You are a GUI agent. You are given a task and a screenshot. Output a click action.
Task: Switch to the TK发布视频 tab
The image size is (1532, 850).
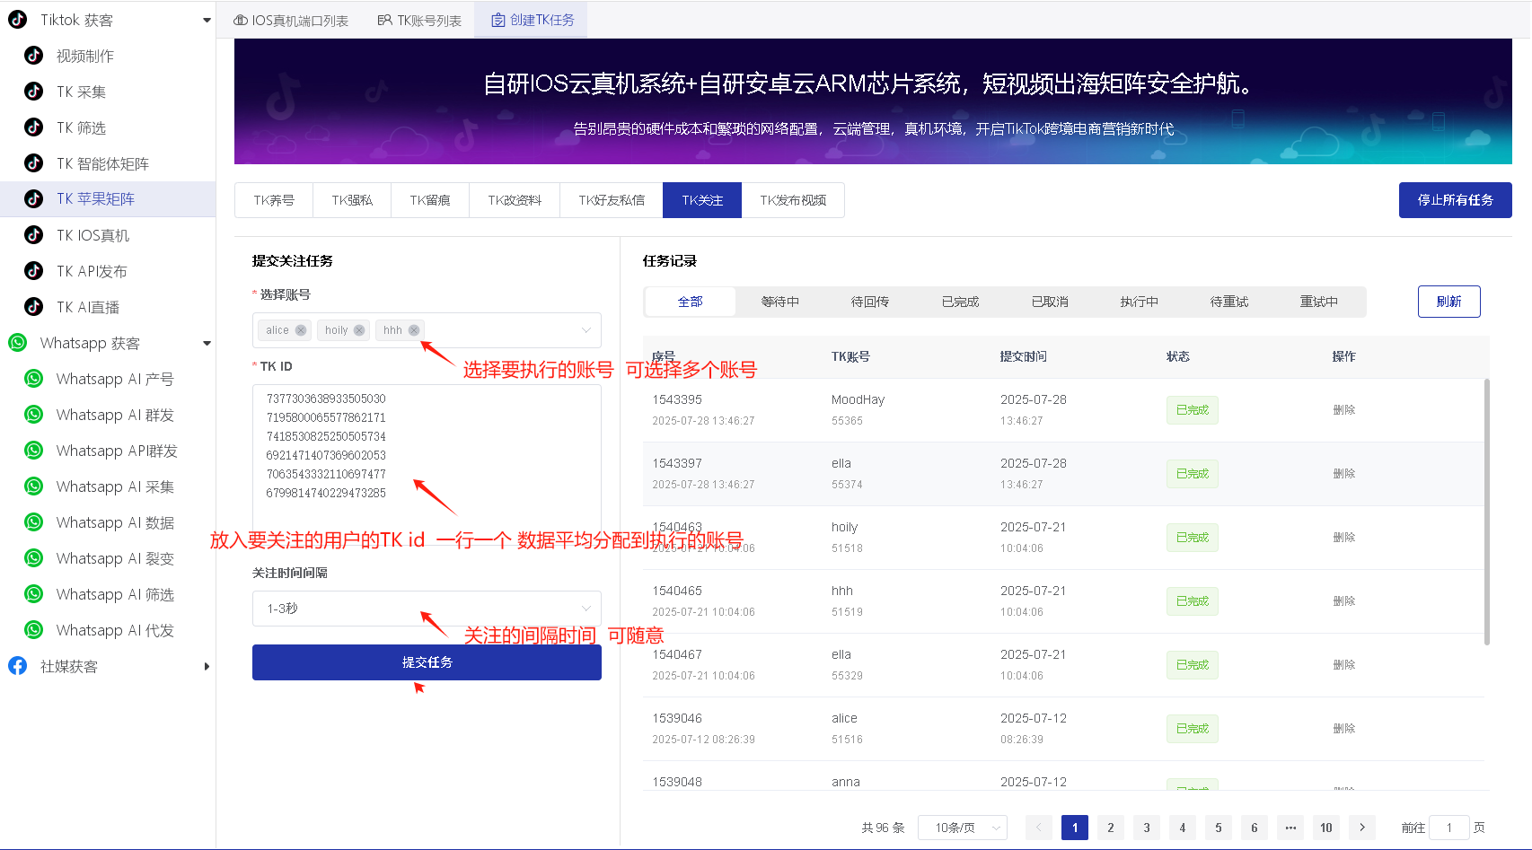click(x=793, y=199)
